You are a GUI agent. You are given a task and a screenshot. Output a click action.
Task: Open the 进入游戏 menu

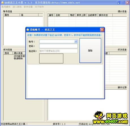tap(17, 7)
